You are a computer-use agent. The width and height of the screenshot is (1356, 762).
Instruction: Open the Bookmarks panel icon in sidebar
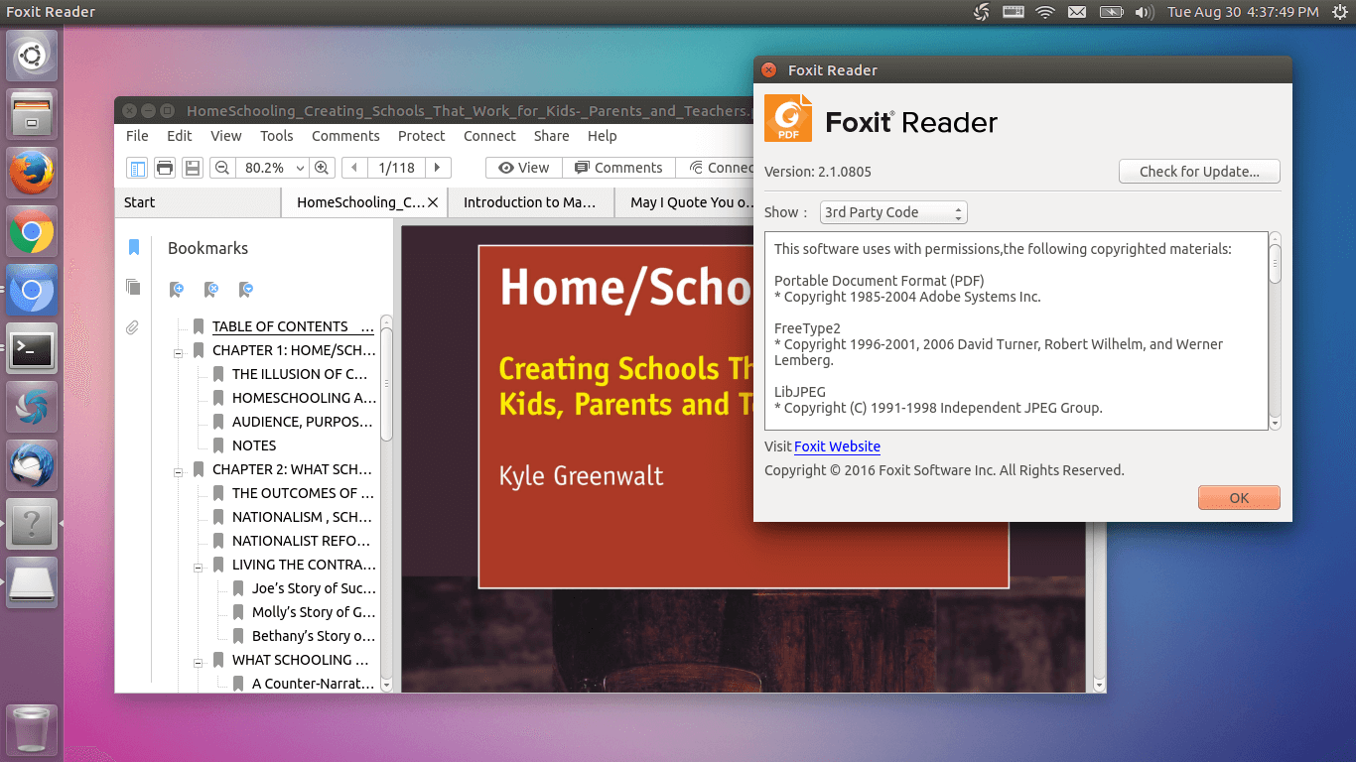pos(136,248)
